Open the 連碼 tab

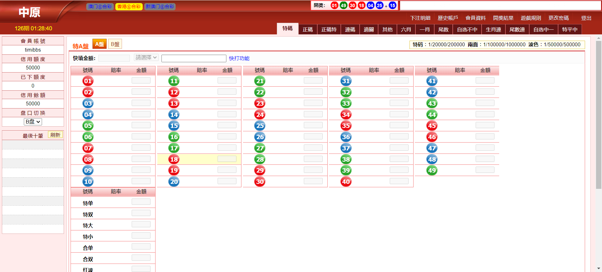(350, 29)
